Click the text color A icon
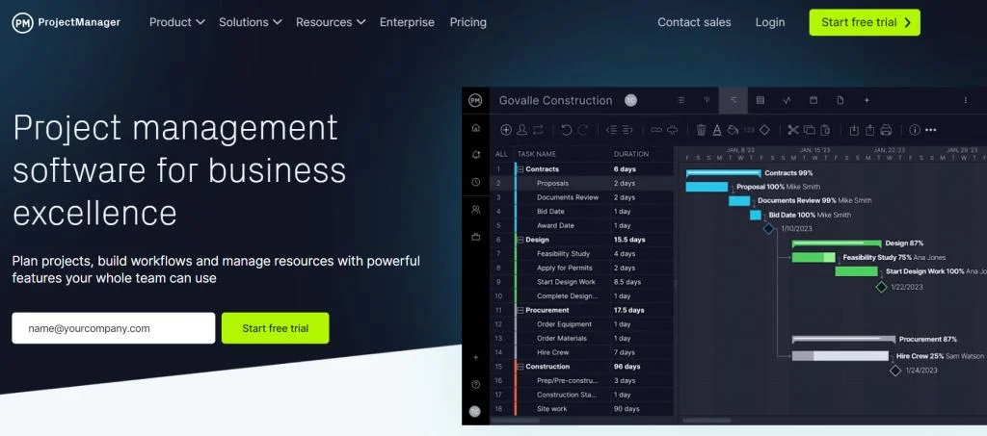The image size is (987, 436). (x=717, y=130)
